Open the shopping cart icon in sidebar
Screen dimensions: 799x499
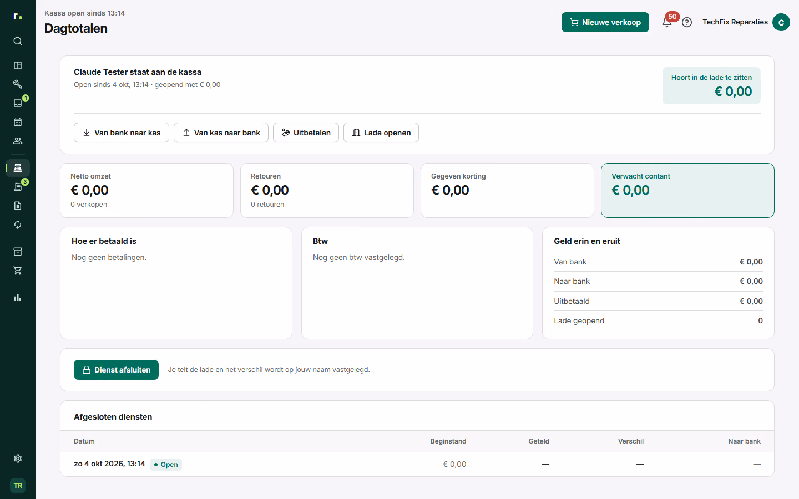coord(18,271)
